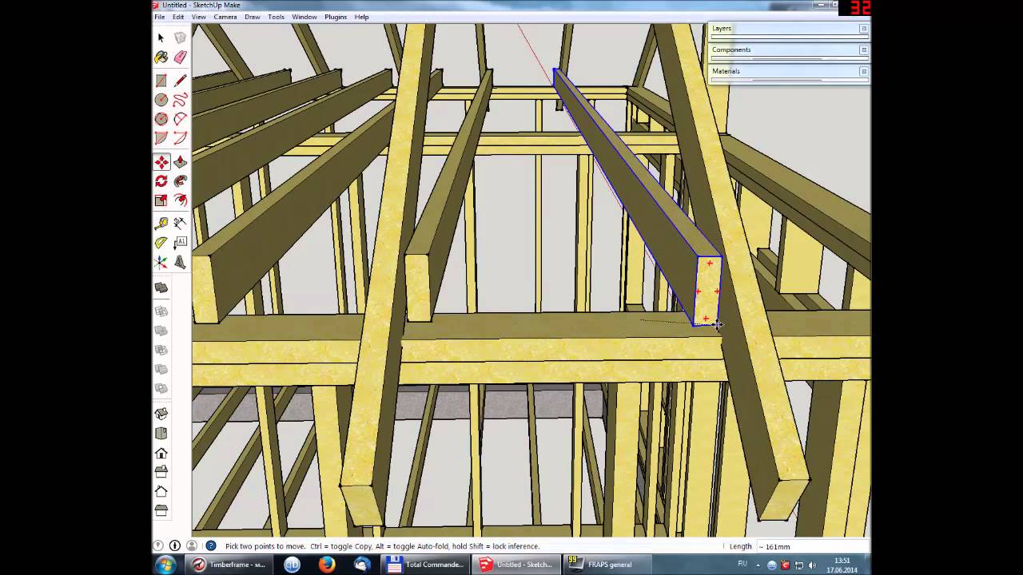Pick the pink Eraser tool

[x=180, y=57]
